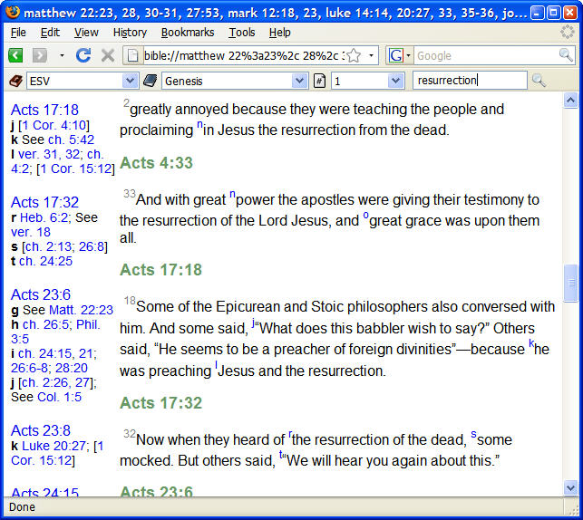This screenshot has height=520, width=583.
Task: Follow the Phil. 3:5 cross-reference
Action: click(x=55, y=332)
